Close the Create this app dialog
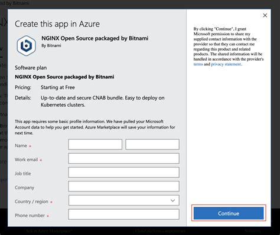The height and width of the screenshot is (235, 280). [x=265, y=15]
